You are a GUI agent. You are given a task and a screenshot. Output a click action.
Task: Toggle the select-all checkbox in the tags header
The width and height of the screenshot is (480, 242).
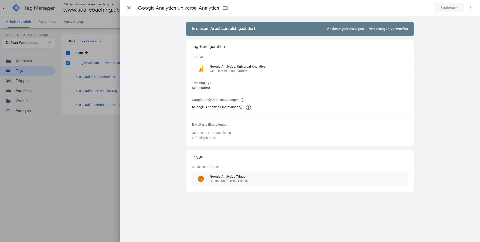(68, 53)
